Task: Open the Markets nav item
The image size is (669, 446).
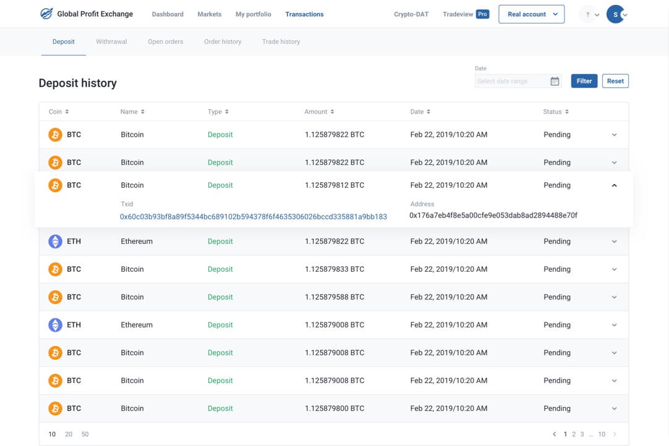Action: coord(210,14)
